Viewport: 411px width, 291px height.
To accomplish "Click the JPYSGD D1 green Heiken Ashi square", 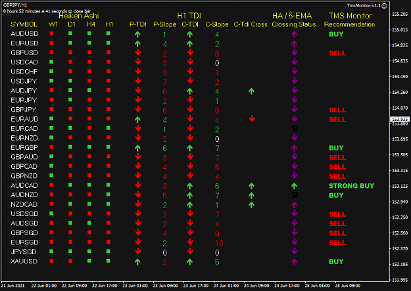I will point(70,251).
